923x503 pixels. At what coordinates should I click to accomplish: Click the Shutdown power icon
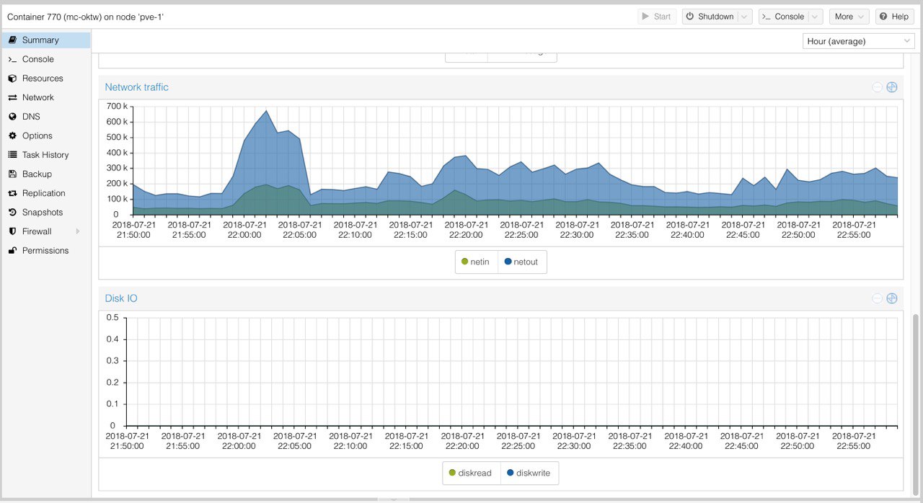point(689,17)
